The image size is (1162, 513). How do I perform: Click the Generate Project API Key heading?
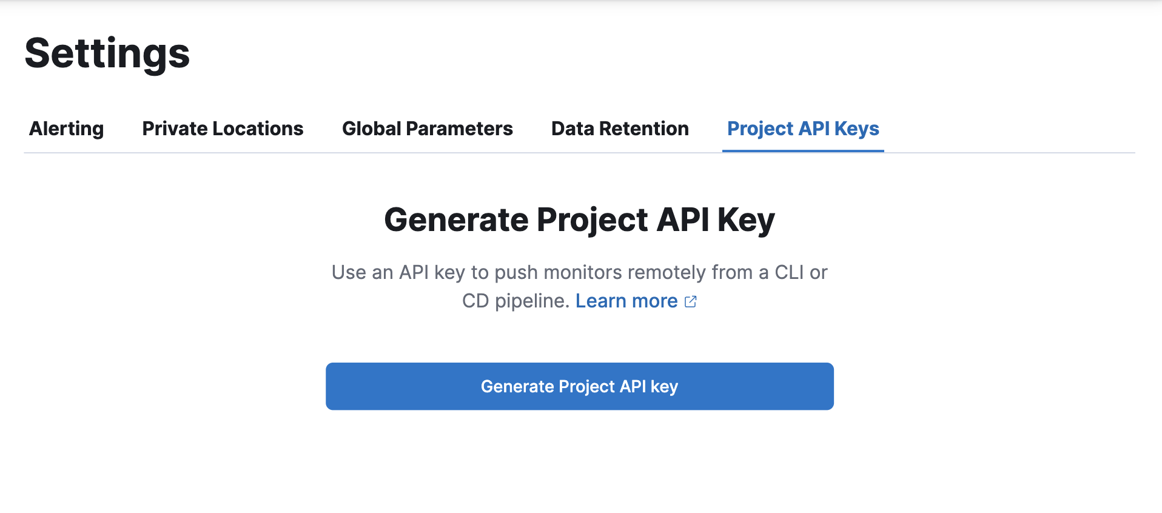579,220
